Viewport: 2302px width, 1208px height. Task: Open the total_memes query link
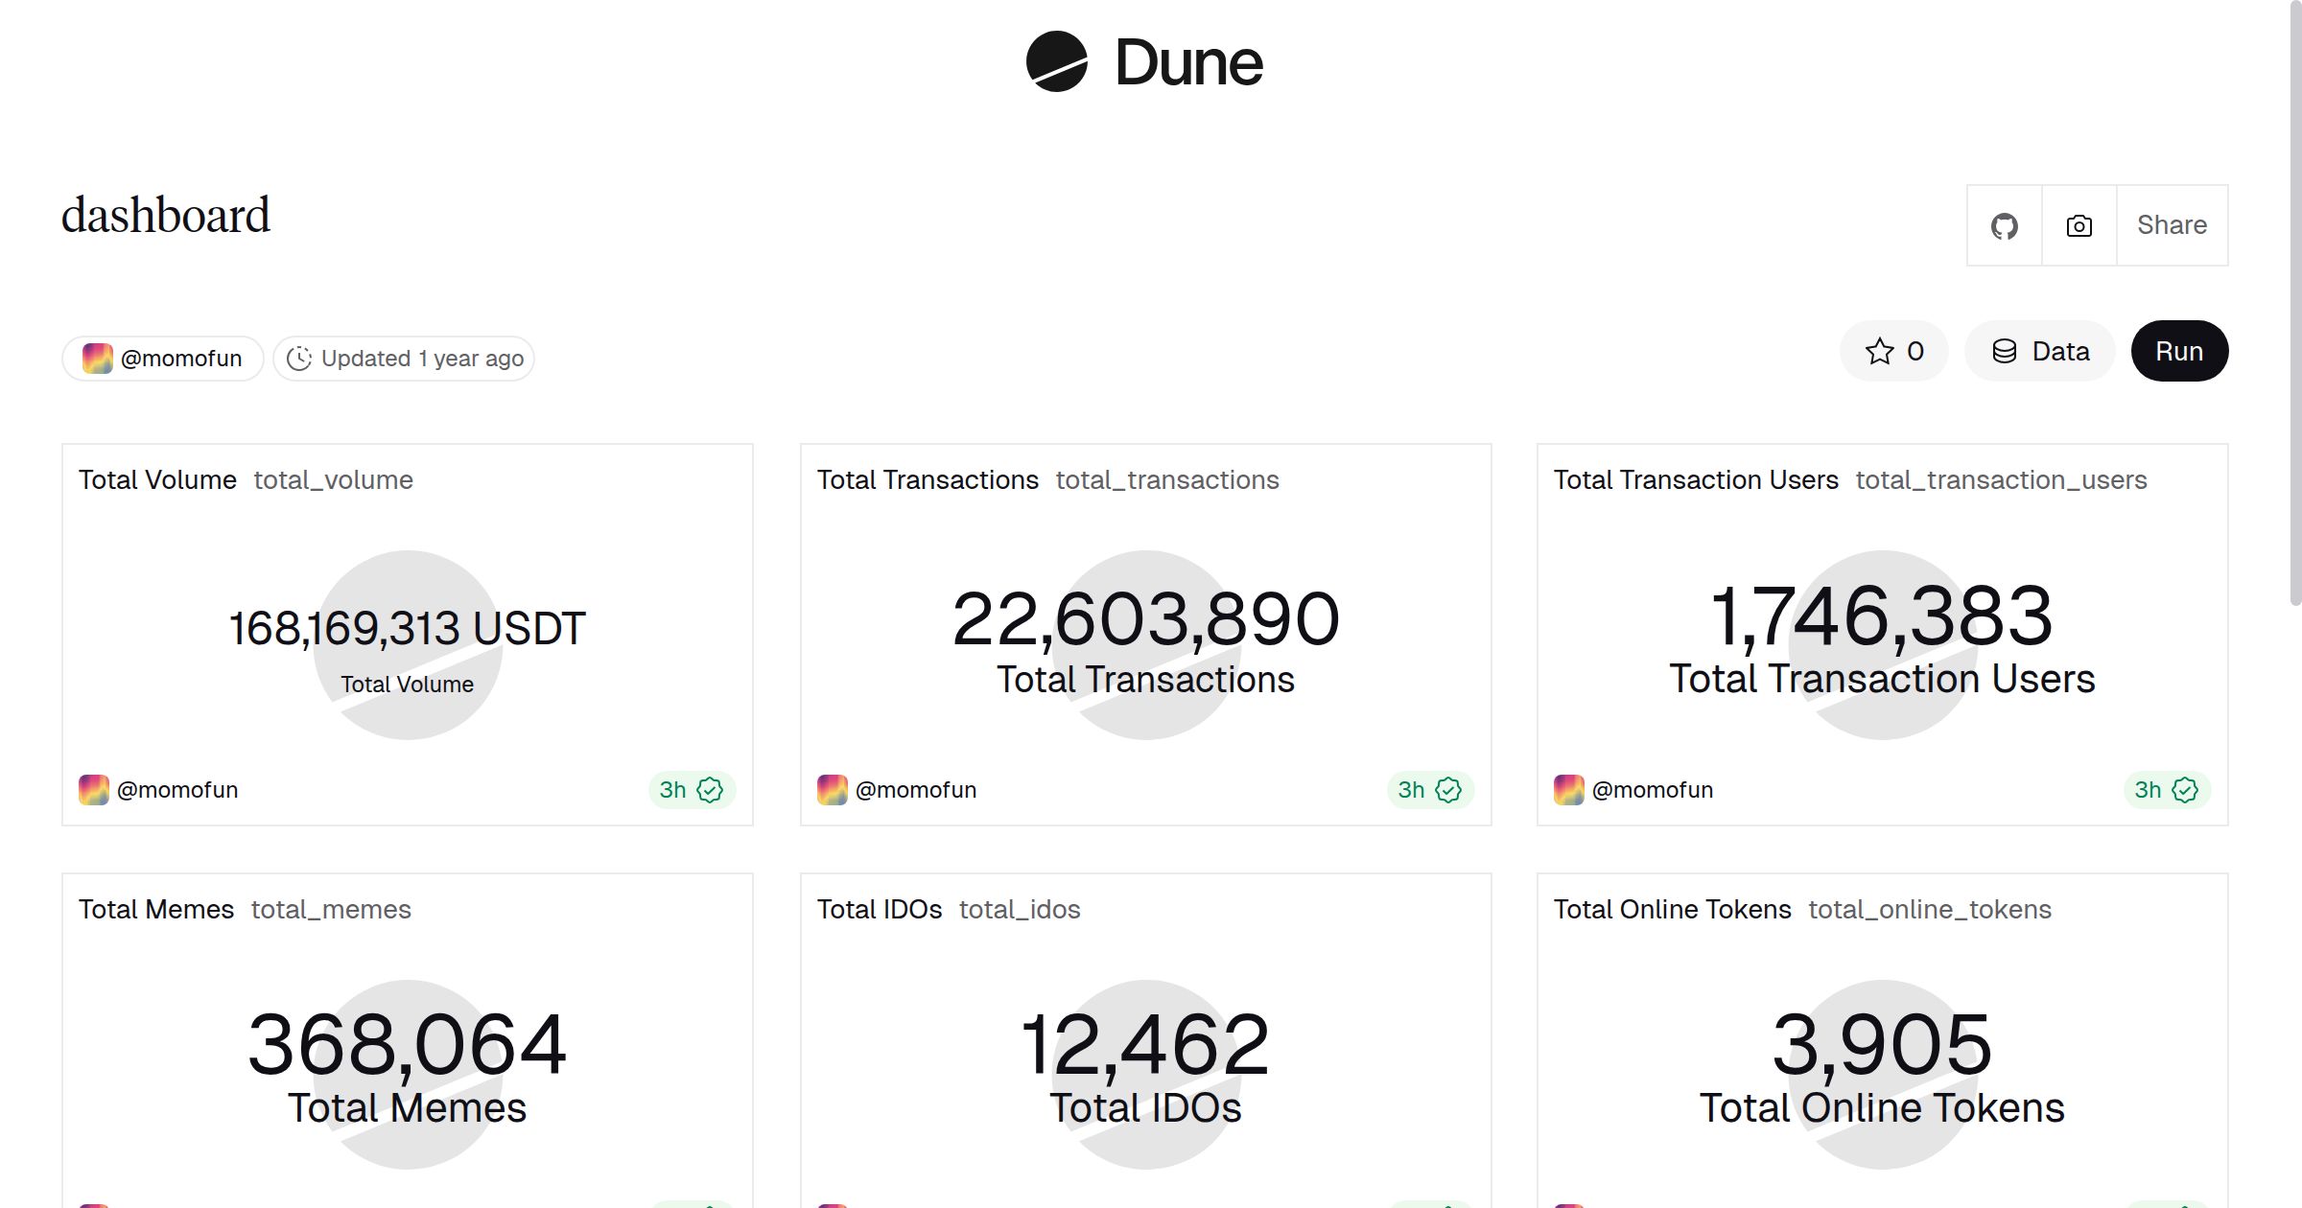pyautogui.click(x=329, y=909)
